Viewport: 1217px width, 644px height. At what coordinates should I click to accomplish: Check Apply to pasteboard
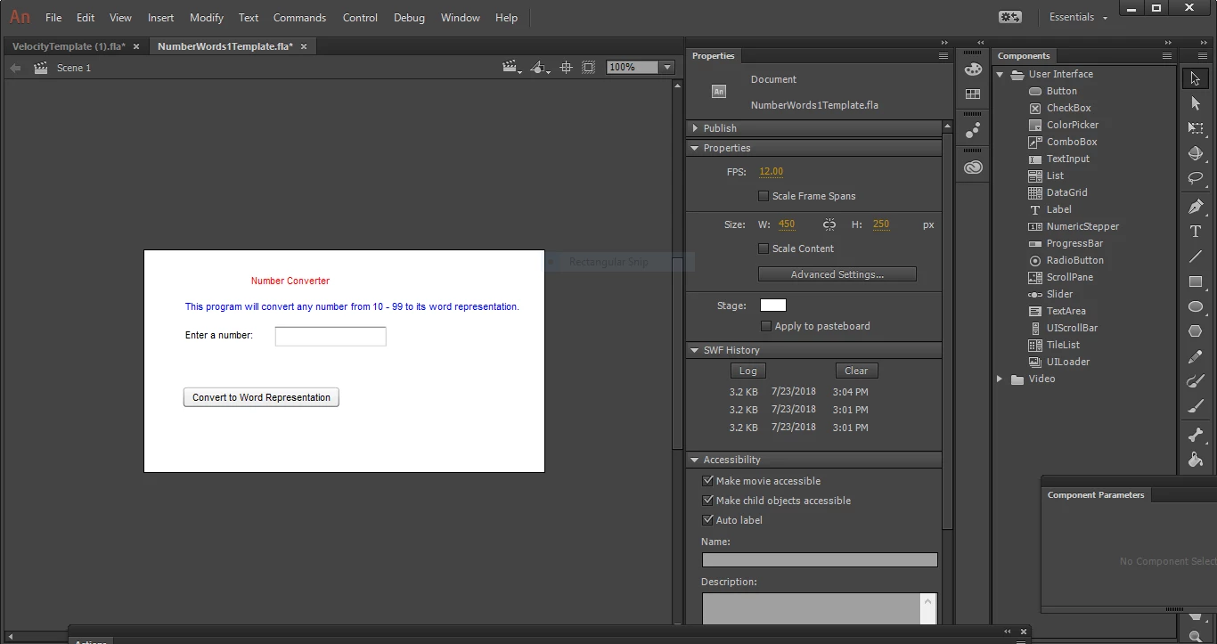(766, 326)
